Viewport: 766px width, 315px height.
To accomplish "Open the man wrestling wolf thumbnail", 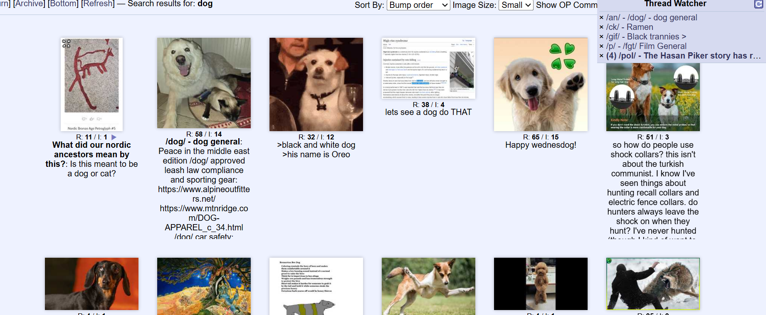I will pos(653,284).
